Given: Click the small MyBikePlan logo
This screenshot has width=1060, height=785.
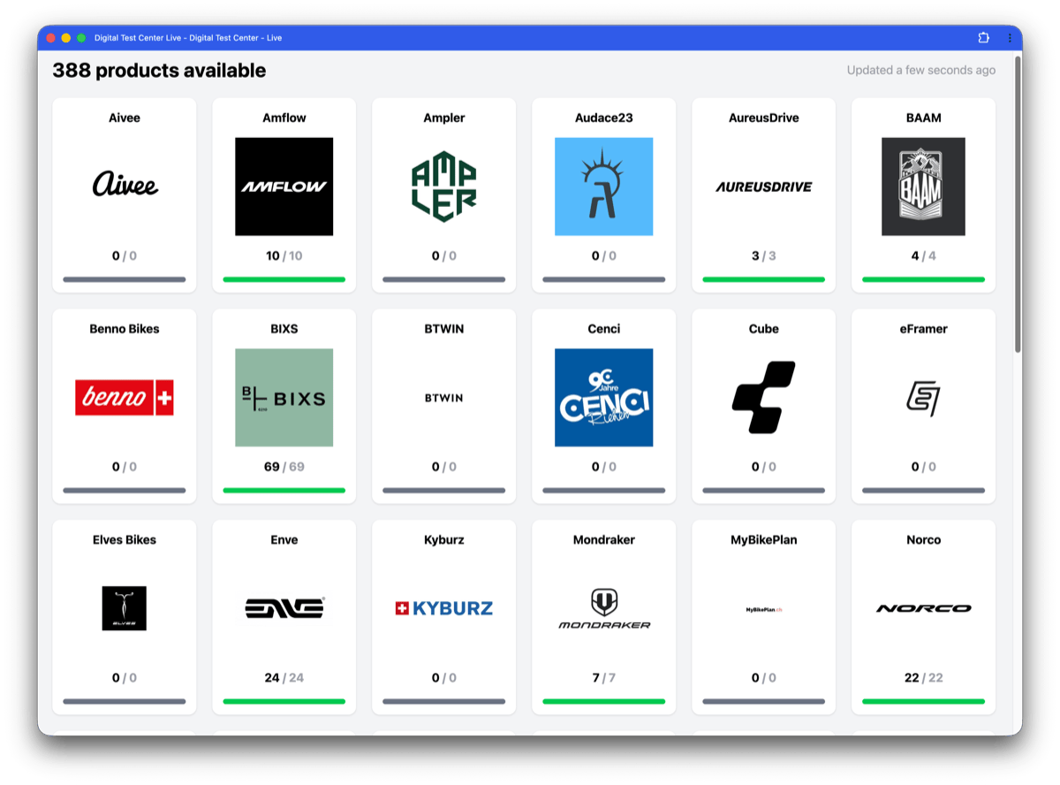Looking at the screenshot, I should (764, 609).
